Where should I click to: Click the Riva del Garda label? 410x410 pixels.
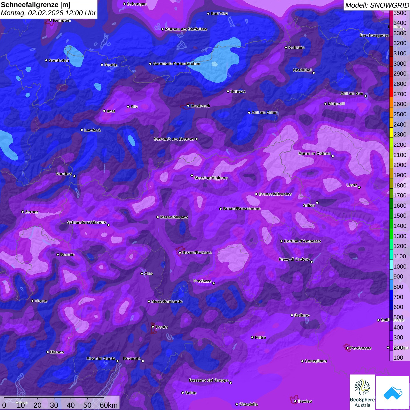tap(101, 358)
